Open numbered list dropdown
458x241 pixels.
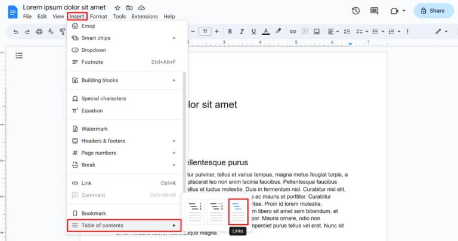[x=394, y=32]
